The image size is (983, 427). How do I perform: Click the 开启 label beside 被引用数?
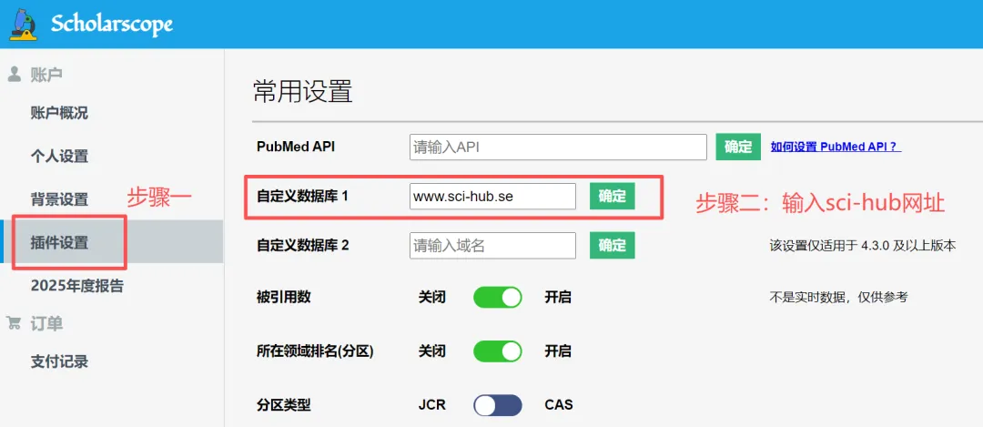(x=558, y=297)
